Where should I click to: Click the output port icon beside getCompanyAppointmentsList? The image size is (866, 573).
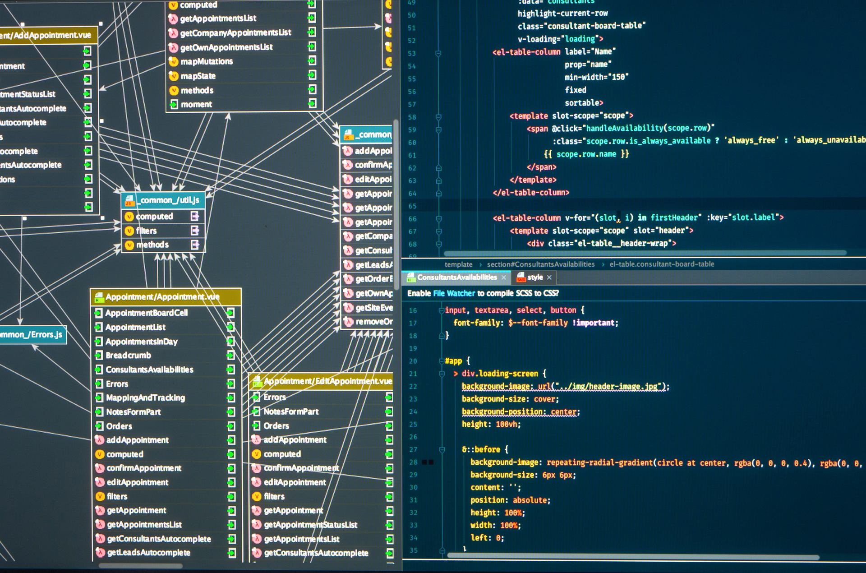point(312,32)
